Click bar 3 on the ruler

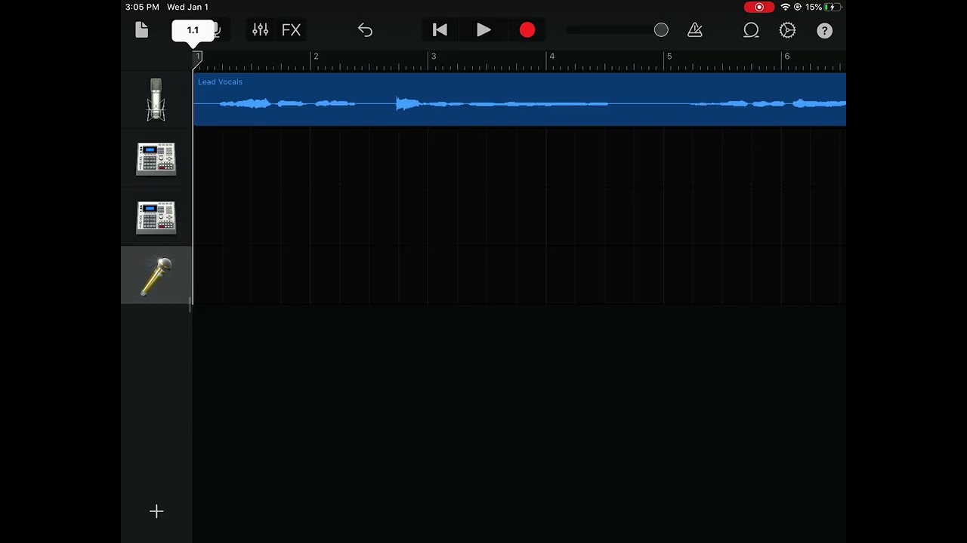(434, 57)
